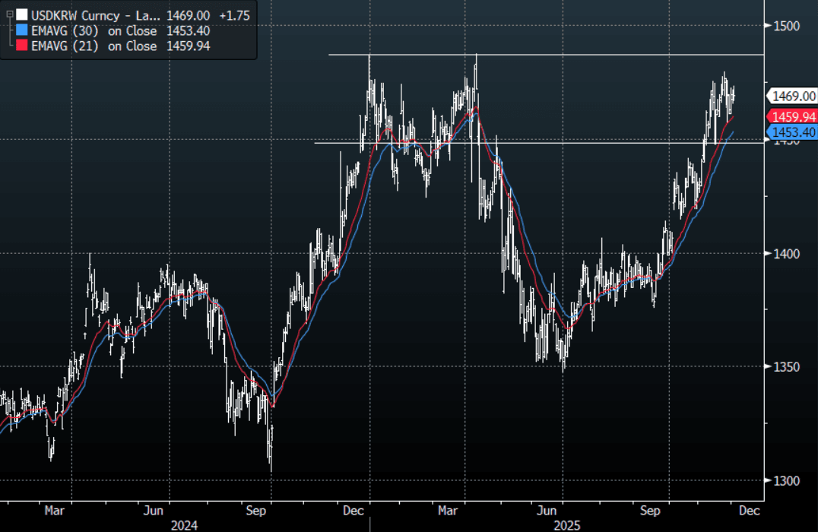Click the white 1469.00 last price tag
Screen dimensions: 818x532
click(794, 96)
